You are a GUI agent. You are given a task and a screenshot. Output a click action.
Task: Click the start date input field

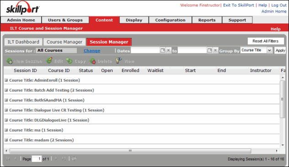click(145, 50)
